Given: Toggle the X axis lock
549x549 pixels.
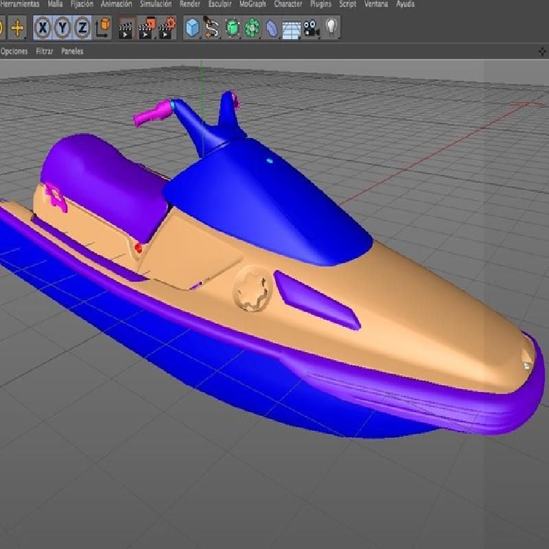Looking at the screenshot, I should pyautogui.click(x=43, y=28).
